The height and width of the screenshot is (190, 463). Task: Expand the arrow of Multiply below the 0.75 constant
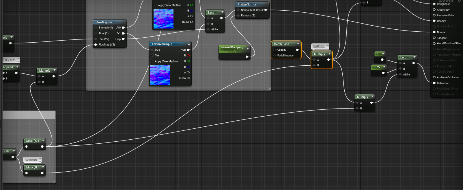pyautogui.click(x=372, y=97)
